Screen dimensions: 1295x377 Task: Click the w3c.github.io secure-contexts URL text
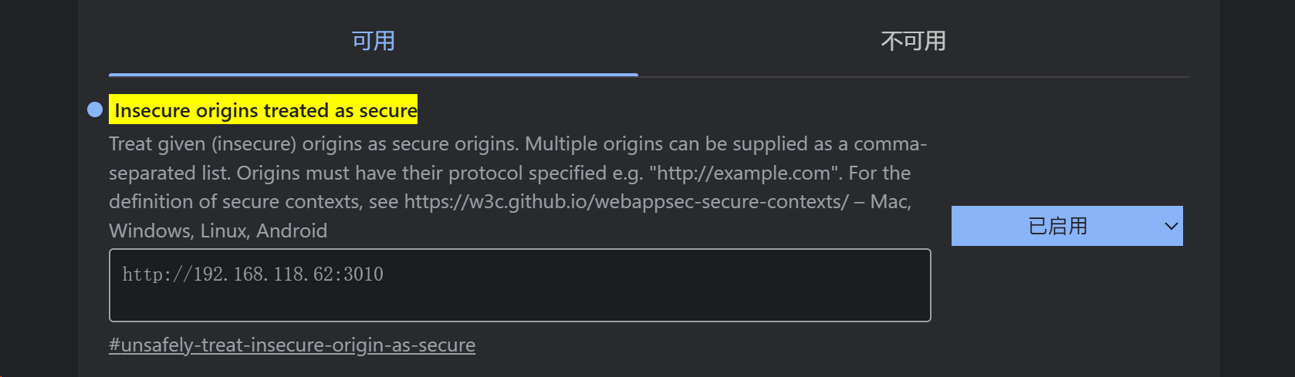pyautogui.click(x=626, y=202)
